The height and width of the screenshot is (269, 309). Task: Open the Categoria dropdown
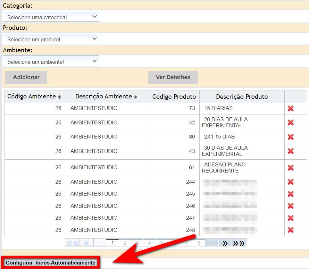coord(51,17)
